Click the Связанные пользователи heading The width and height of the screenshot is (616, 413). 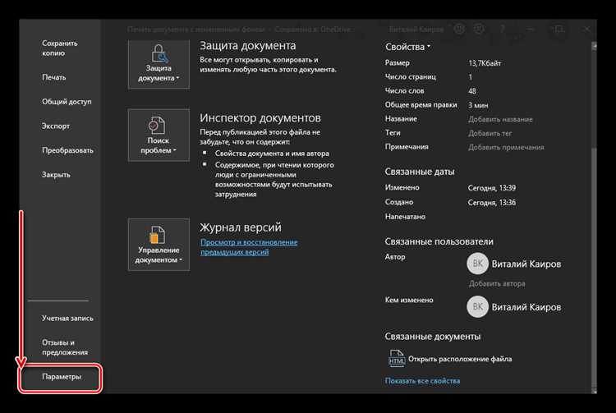(439, 241)
